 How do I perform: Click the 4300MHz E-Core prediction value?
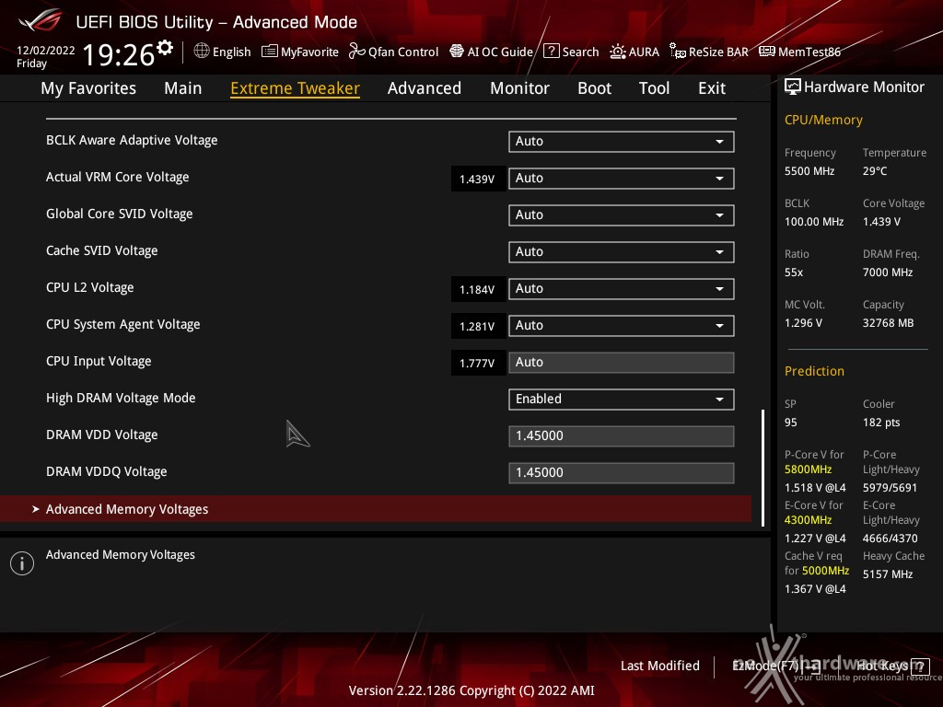point(808,520)
